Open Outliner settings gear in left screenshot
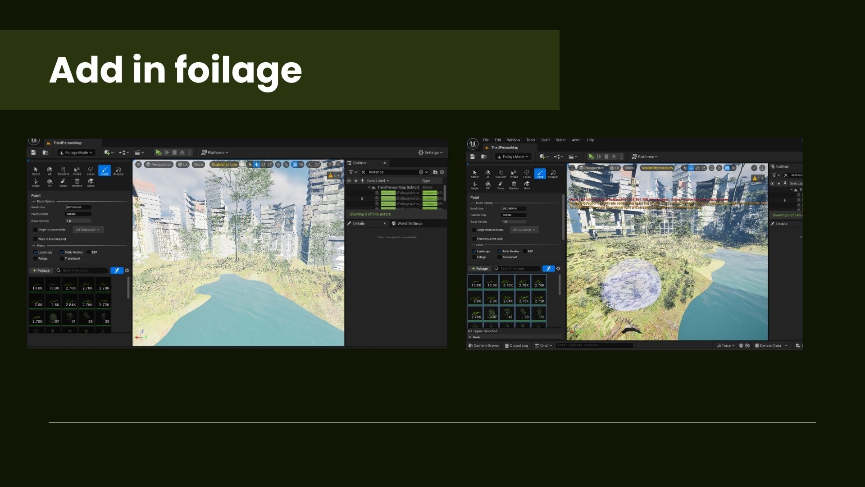 point(442,172)
